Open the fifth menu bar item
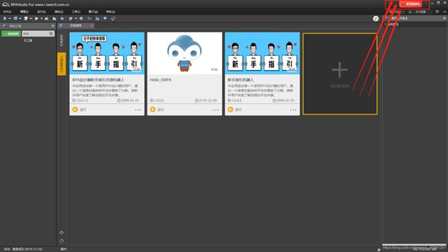Screen dimensions: 448x252 pyautogui.click(x=76, y=12)
